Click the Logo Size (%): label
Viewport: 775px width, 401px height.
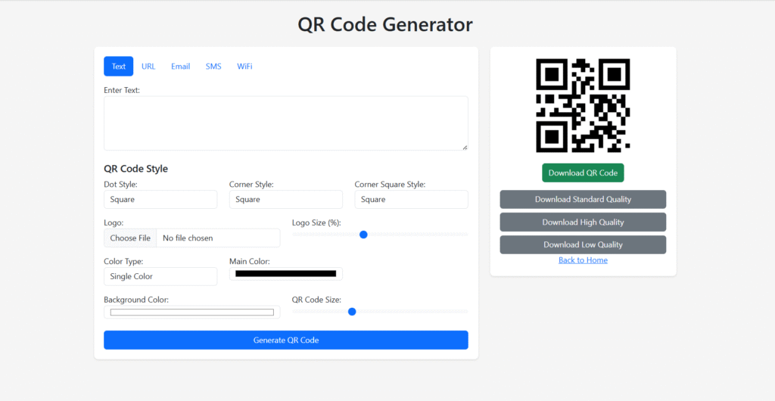316,222
